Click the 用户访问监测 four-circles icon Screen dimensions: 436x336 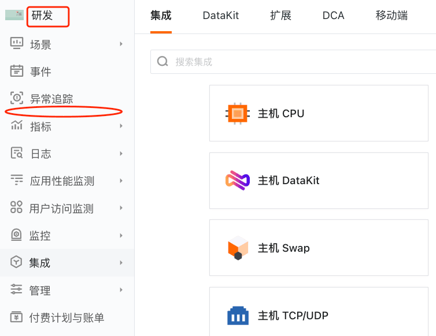click(16, 207)
